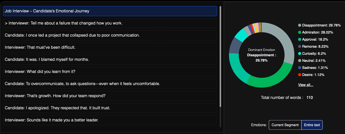Screen dimensions: 345x134
Task: Click legend label 'Disappointment: 29.78%'
Action: point(321,25)
